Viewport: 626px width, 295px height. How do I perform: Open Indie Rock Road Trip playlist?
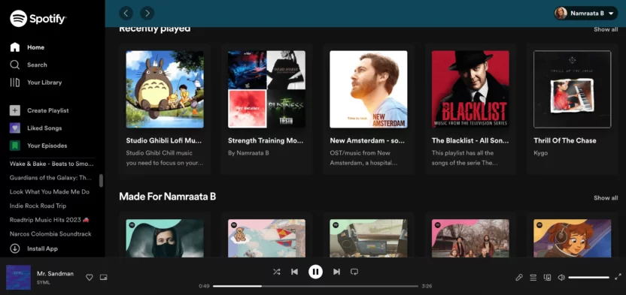coord(38,206)
